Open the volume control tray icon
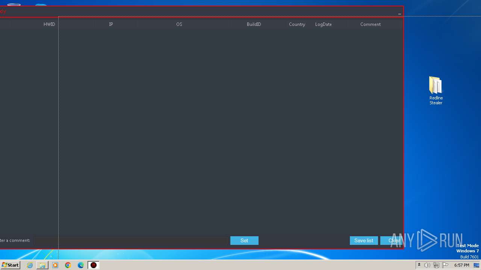 pyautogui.click(x=427, y=265)
